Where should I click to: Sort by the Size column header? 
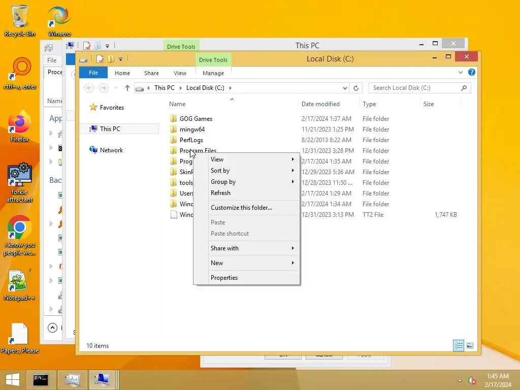(x=441, y=104)
